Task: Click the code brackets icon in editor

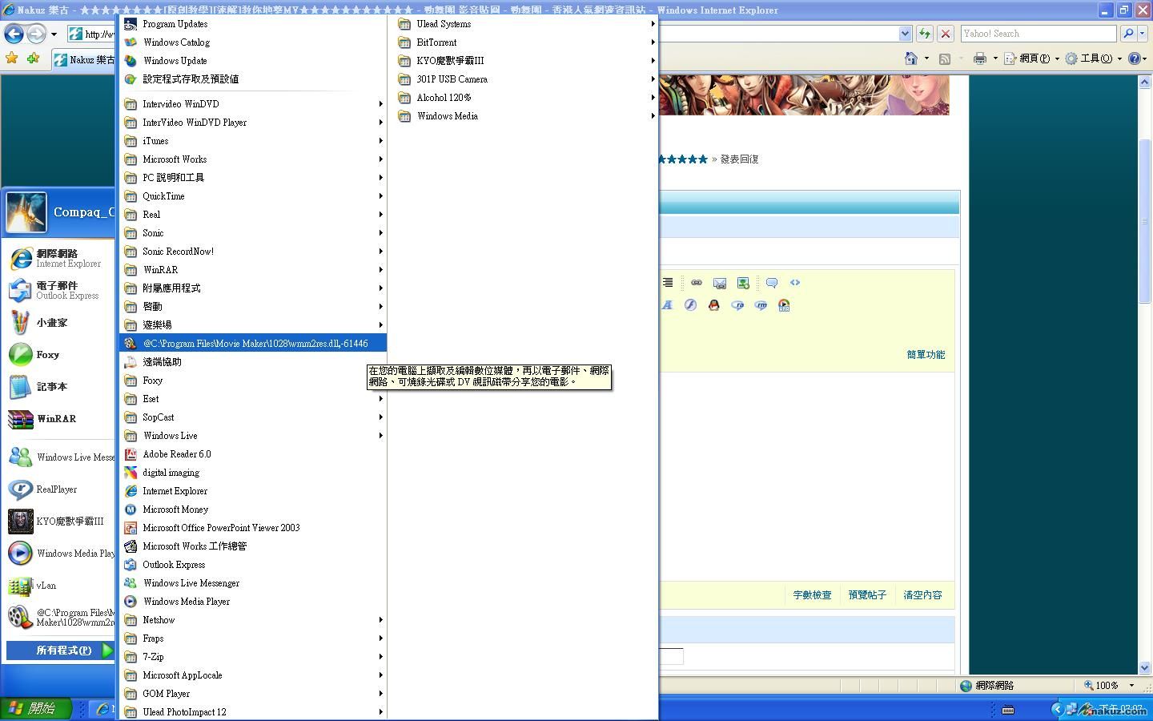Action: [x=795, y=283]
